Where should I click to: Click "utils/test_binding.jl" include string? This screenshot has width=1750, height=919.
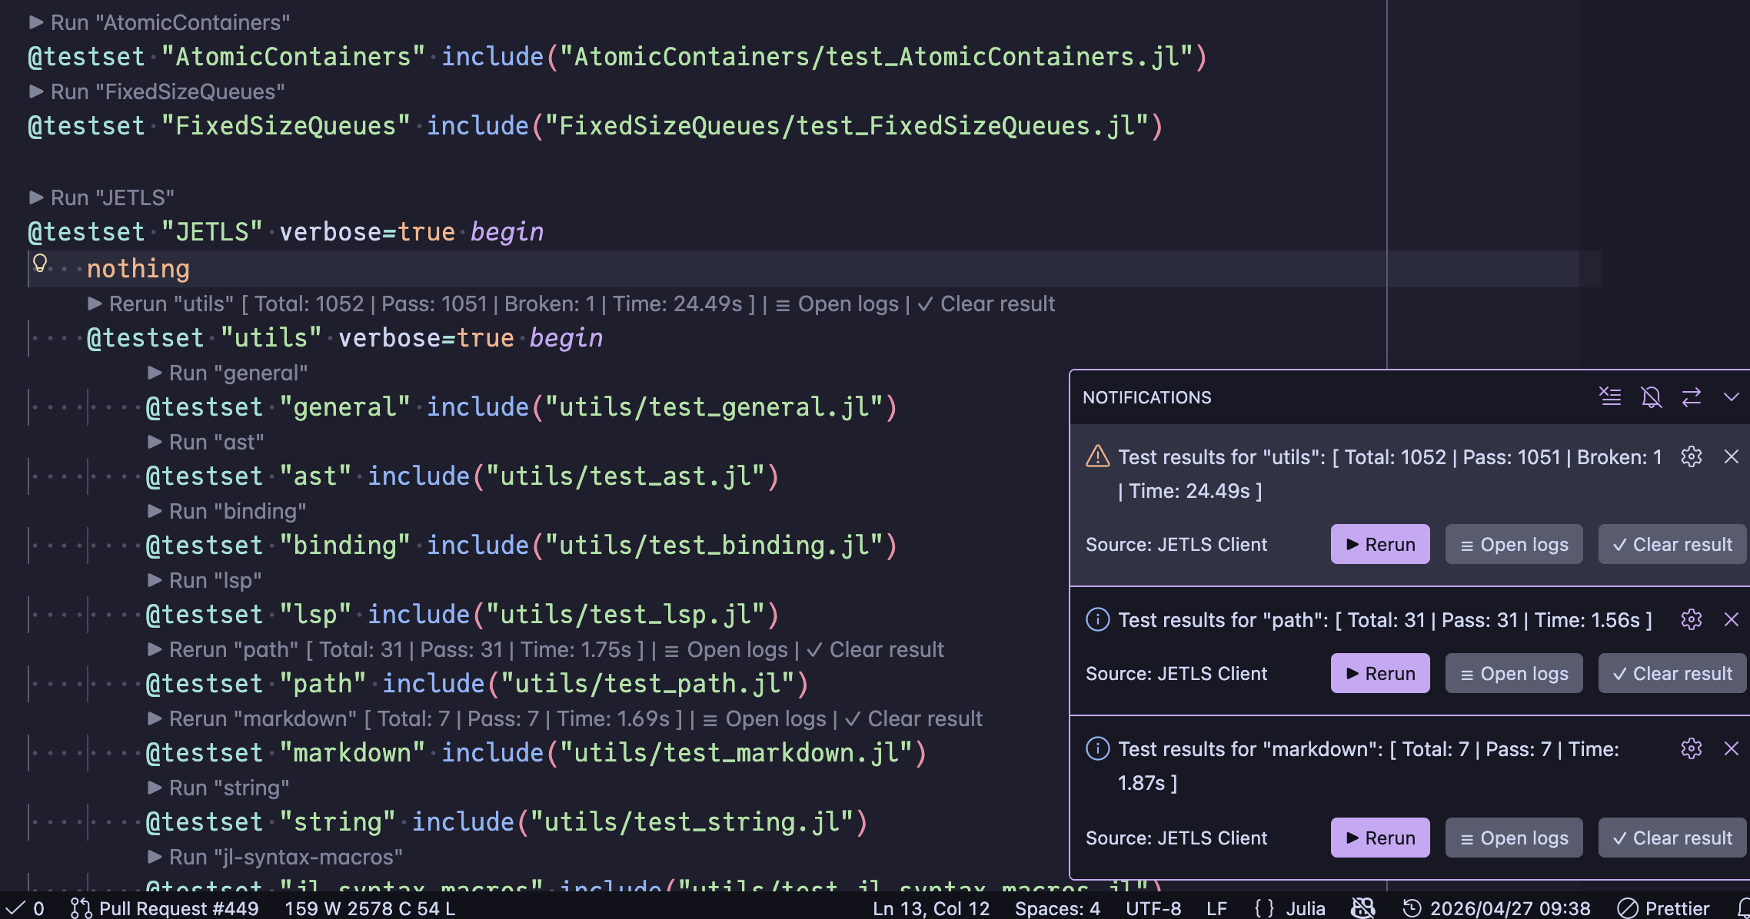pos(714,546)
